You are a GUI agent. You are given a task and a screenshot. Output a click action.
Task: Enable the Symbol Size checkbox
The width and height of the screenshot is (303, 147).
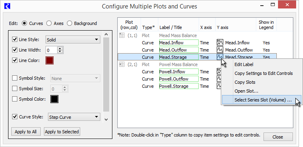15,89
